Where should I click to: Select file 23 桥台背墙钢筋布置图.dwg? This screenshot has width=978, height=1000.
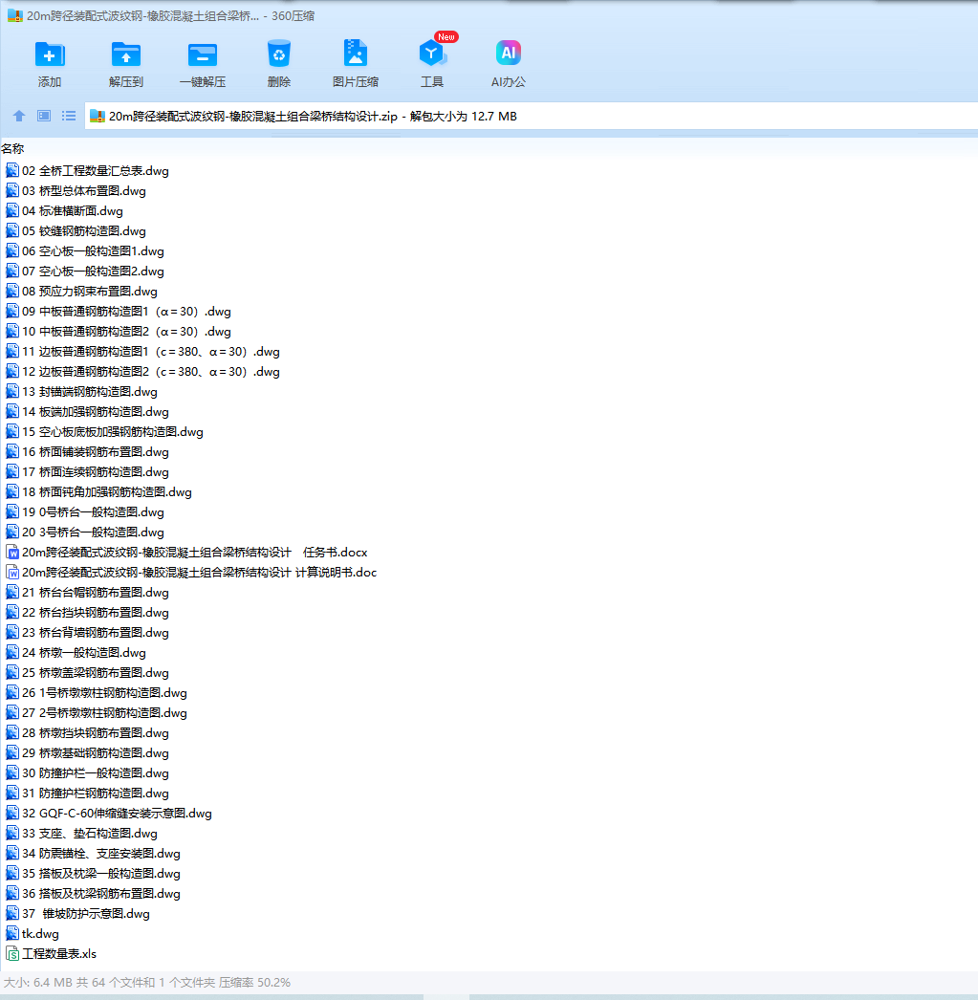(87, 633)
